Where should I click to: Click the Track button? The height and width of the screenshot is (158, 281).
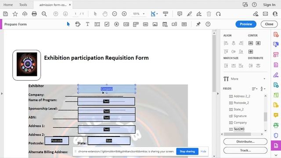point(245,150)
